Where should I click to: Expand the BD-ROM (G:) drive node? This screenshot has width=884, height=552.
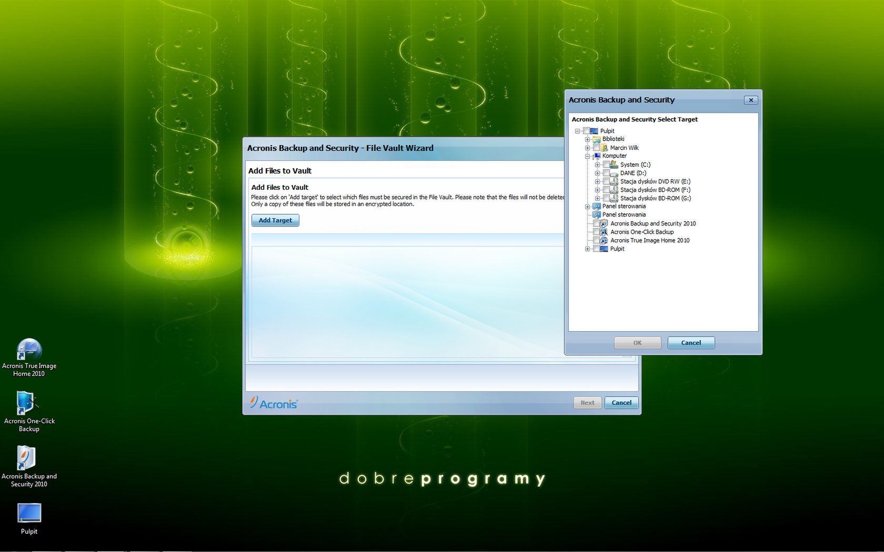597,198
